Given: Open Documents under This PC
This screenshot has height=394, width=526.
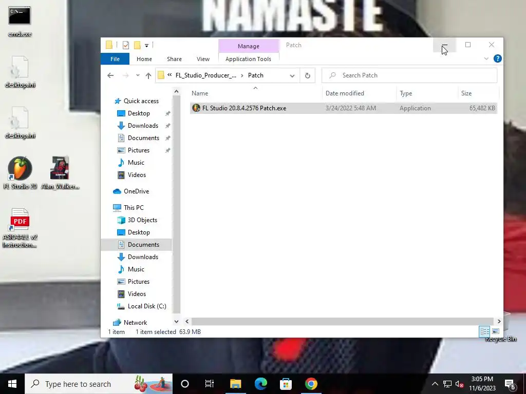Looking at the screenshot, I should coord(143,245).
